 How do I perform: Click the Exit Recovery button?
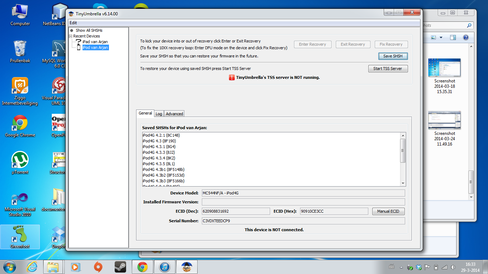[x=353, y=44]
